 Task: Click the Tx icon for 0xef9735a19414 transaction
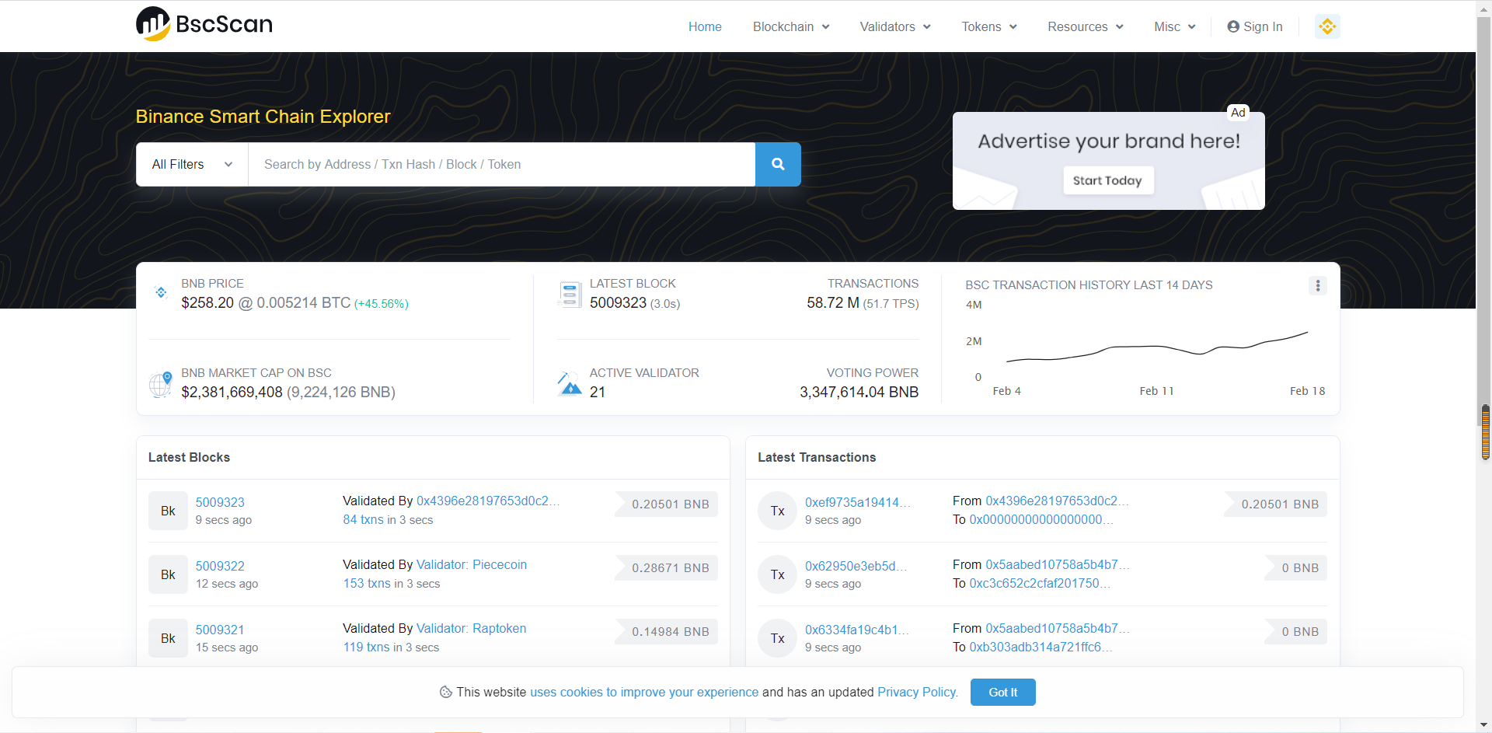coord(777,511)
